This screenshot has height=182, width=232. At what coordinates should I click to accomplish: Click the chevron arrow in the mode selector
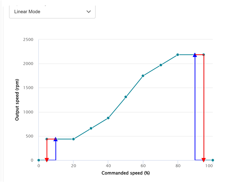pos(89,12)
